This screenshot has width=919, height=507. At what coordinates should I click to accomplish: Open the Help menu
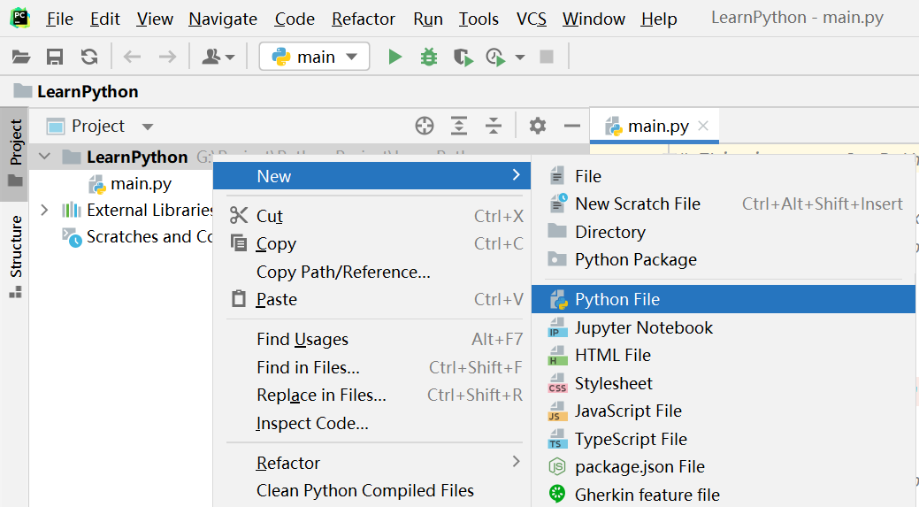tap(659, 19)
